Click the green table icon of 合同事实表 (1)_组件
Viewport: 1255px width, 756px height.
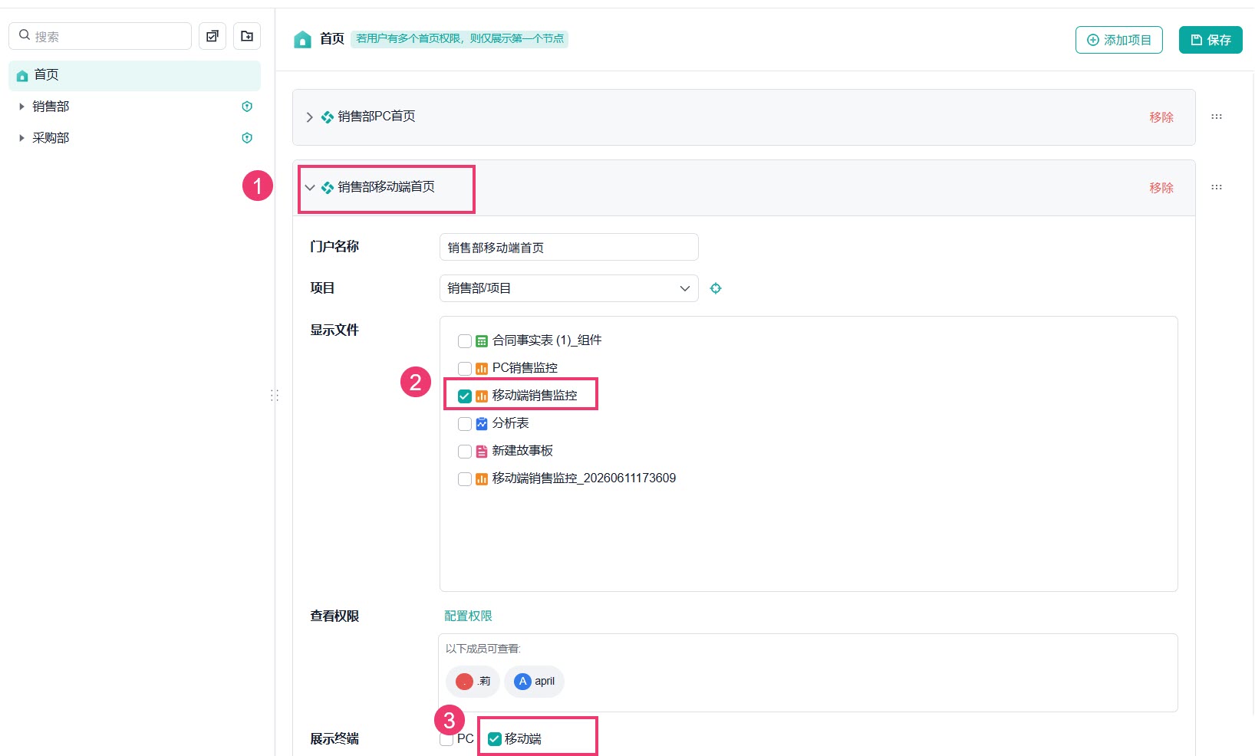482,341
